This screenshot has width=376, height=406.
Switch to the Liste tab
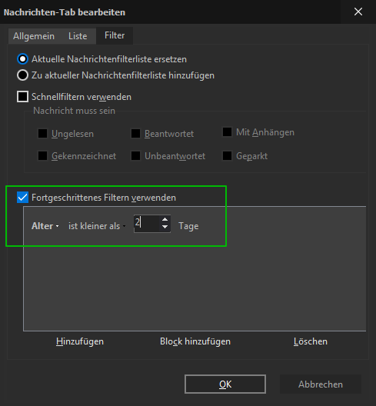(x=78, y=36)
